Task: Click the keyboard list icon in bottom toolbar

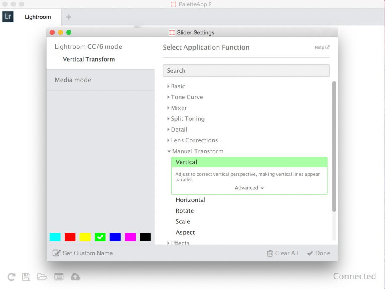Action: coord(59,277)
